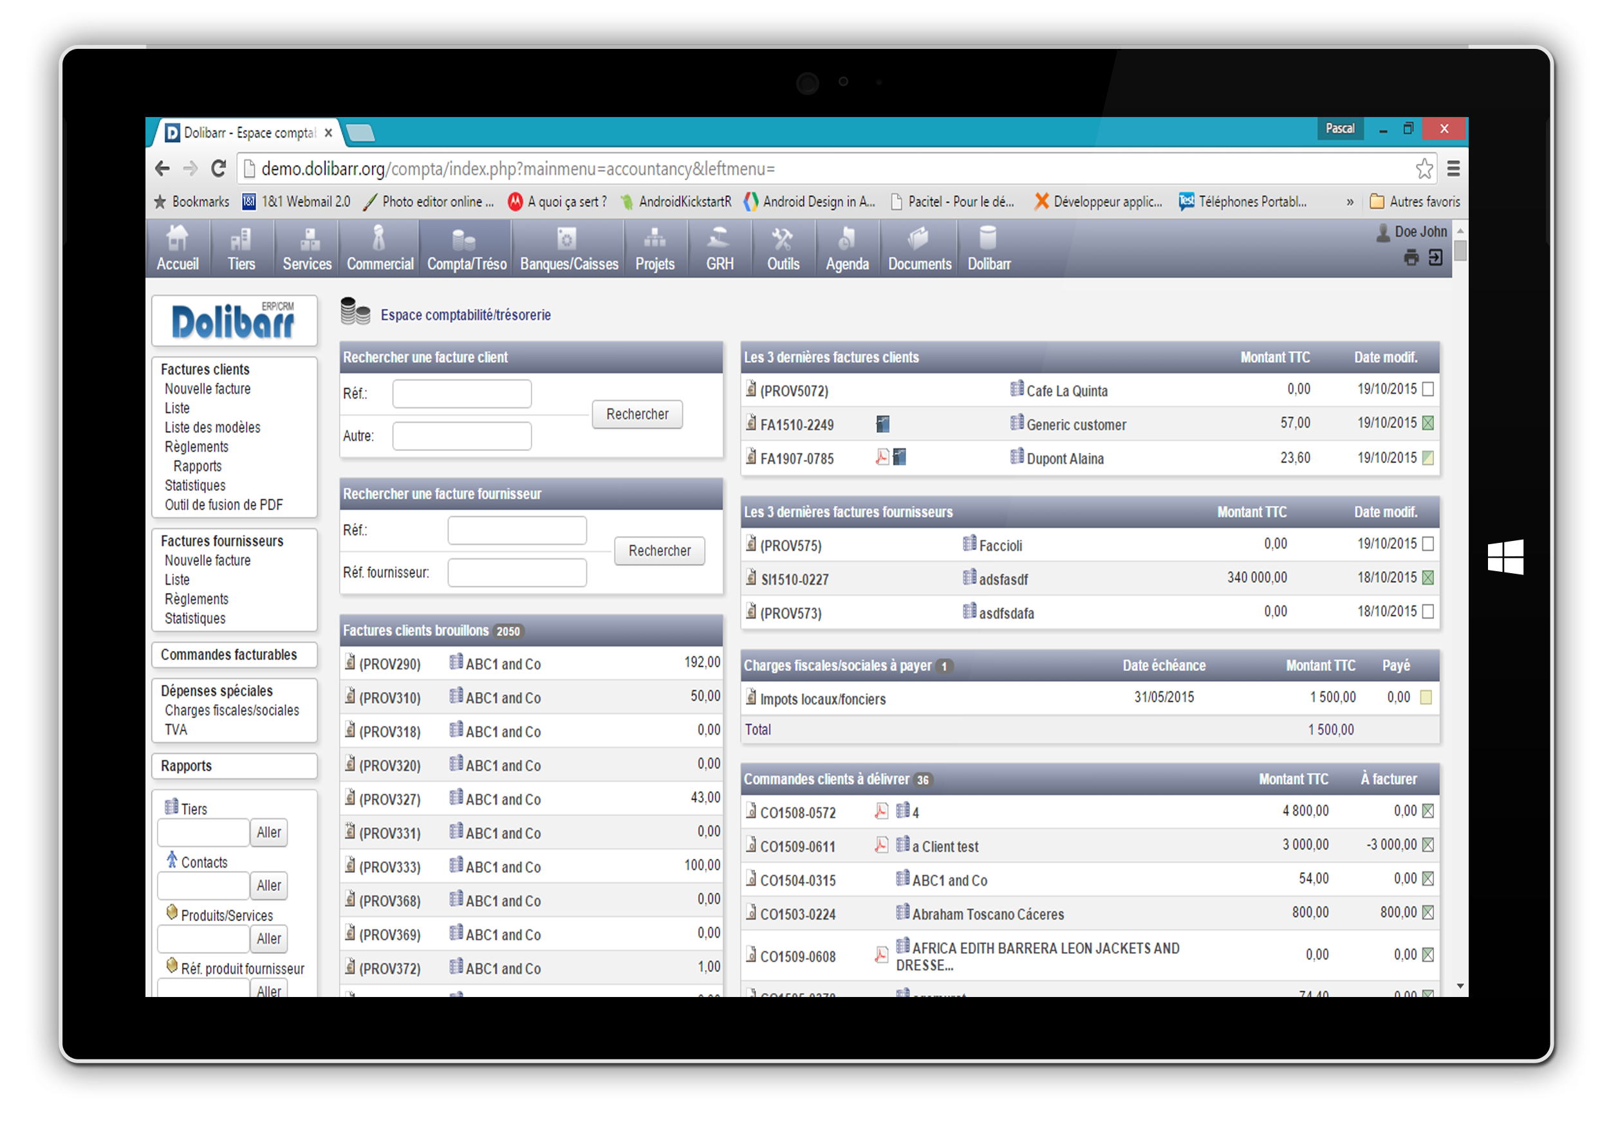Click the Windows logo on the tablet bezel

(x=1505, y=557)
